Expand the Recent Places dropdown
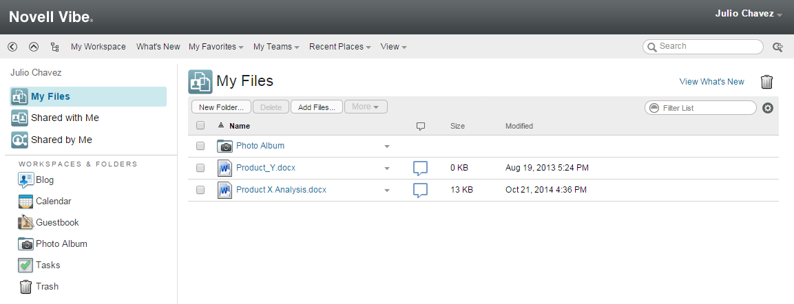Viewport: 794px width, 304px height. pyautogui.click(x=340, y=47)
